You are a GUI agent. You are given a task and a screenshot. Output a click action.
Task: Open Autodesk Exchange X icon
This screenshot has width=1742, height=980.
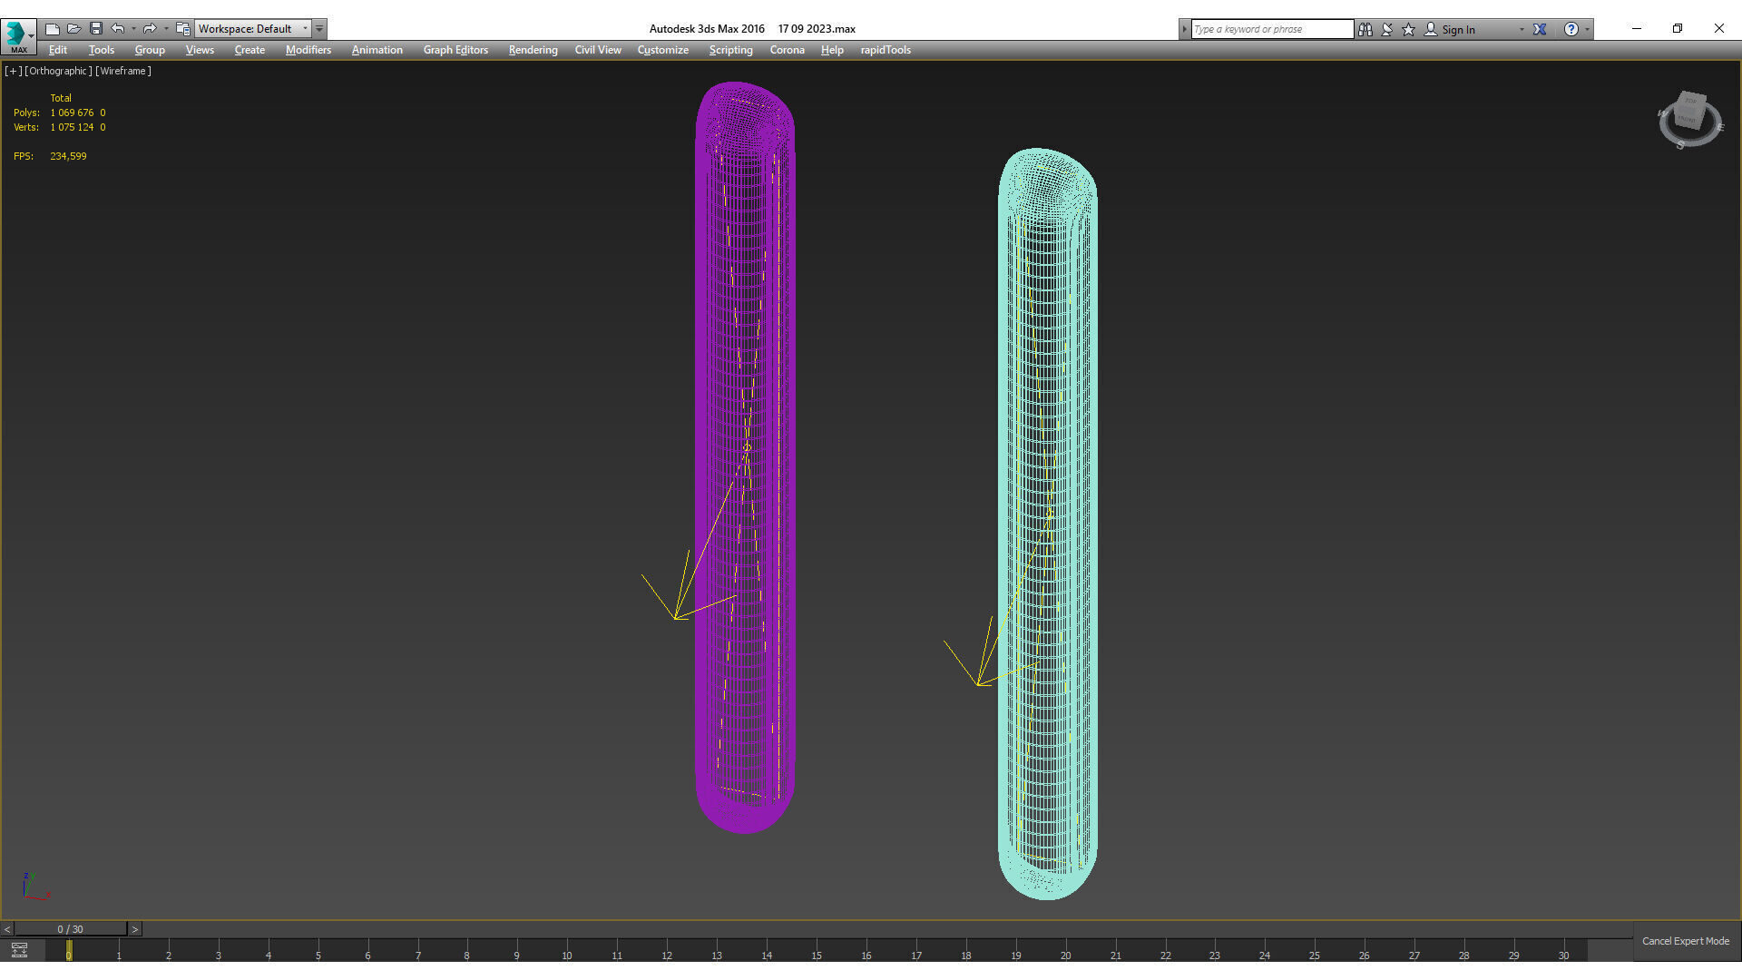(x=1540, y=29)
